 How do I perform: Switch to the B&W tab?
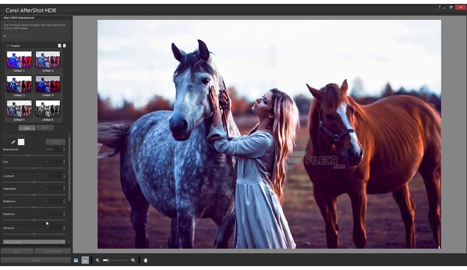pos(45,128)
